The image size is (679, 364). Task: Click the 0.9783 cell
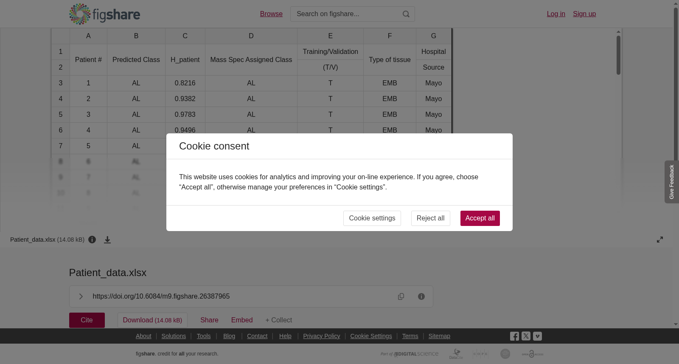pos(185,115)
